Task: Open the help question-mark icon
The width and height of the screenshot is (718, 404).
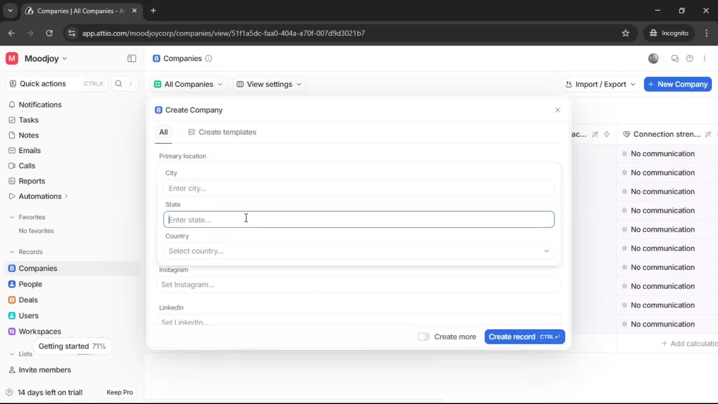Action: point(690,58)
